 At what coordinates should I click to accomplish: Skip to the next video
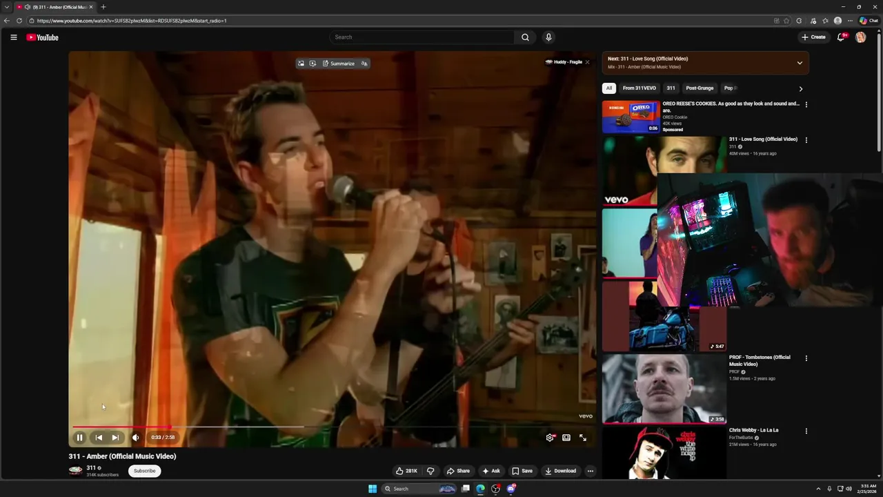point(115,437)
